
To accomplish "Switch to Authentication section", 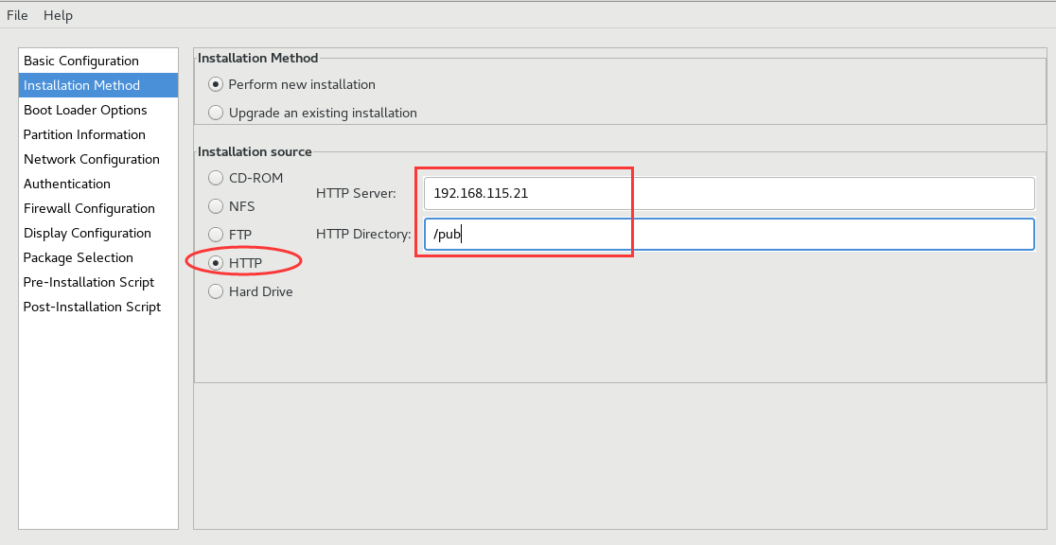I will coord(98,184).
